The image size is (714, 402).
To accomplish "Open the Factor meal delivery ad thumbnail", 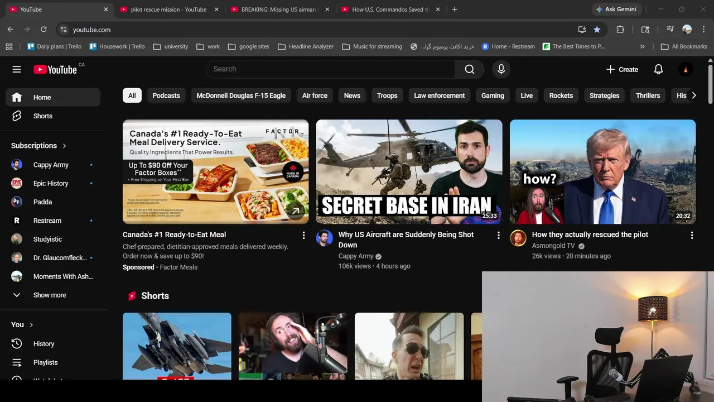I will click(215, 172).
